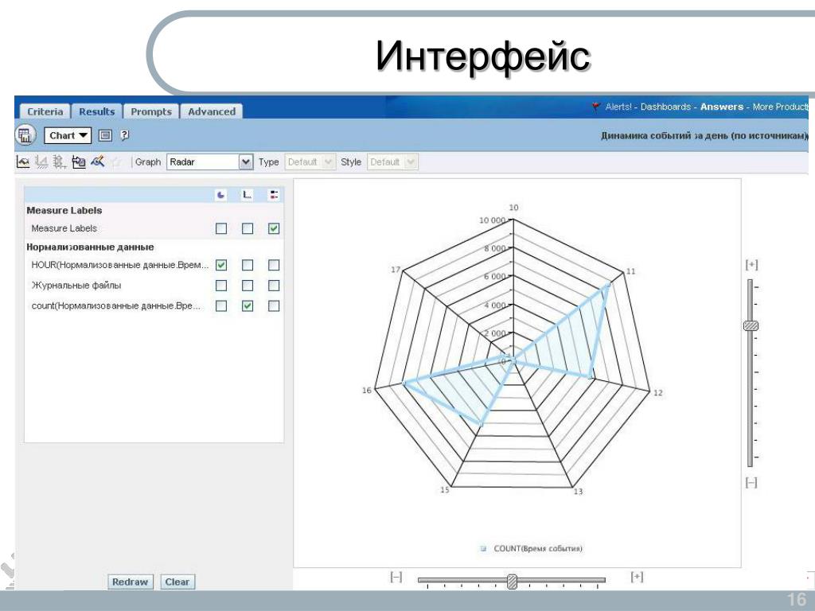This screenshot has height=611, width=815.
Task: Select the 'count(Нормализованные данные.Вре...' label
Action: 116,306
